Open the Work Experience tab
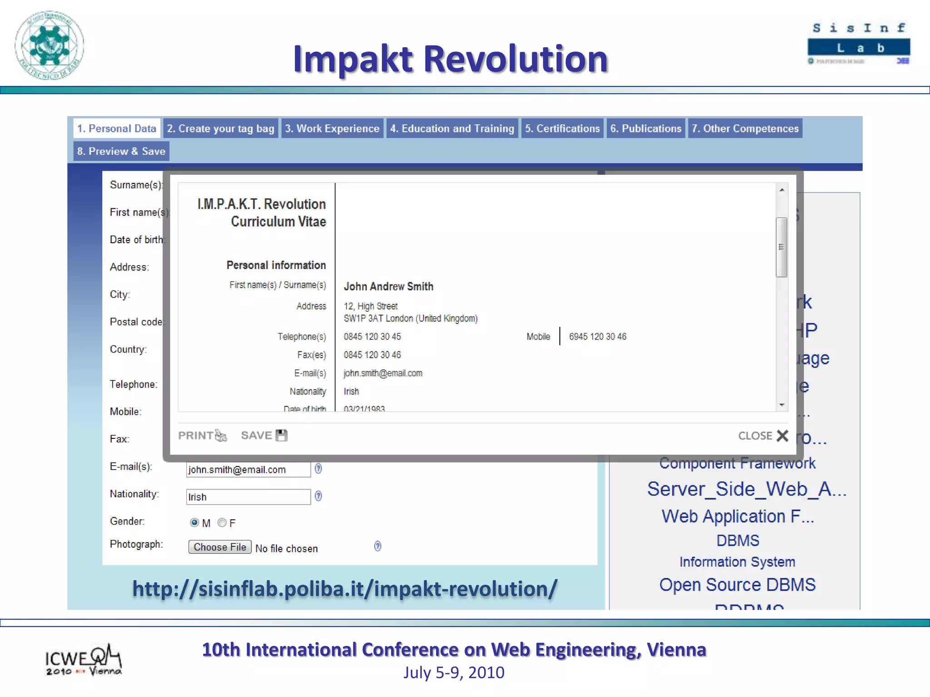 click(332, 128)
